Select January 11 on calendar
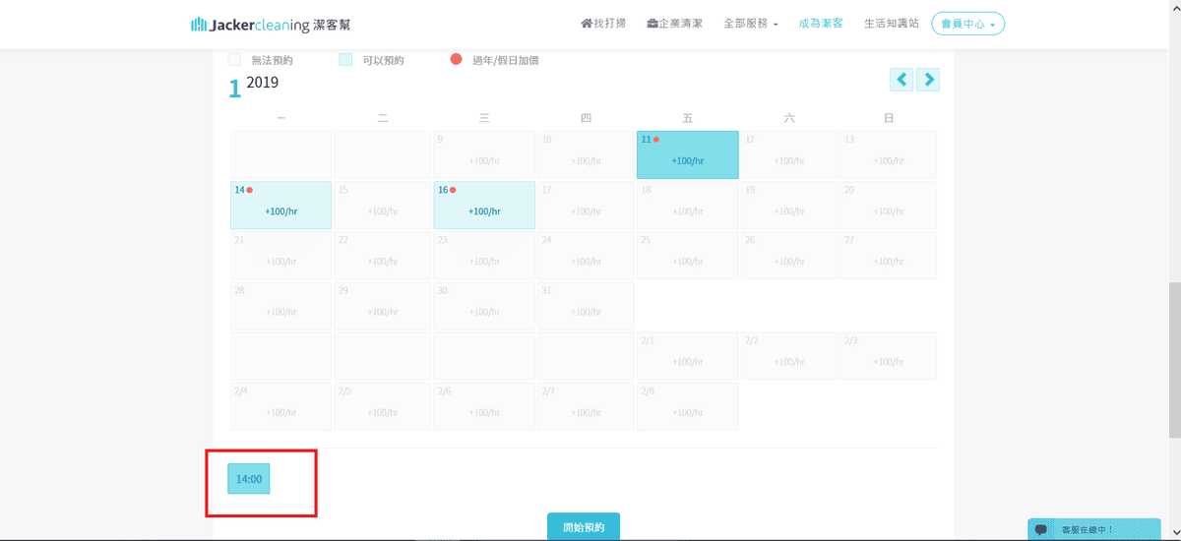 click(x=687, y=154)
